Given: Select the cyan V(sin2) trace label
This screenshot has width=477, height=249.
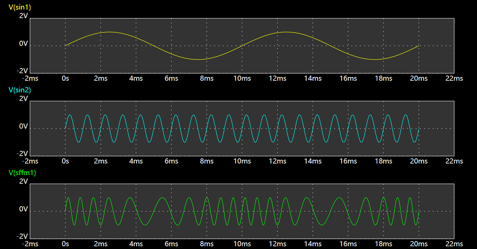Looking at the screenshot, I should pyautogui.click(x=20, y=90).
